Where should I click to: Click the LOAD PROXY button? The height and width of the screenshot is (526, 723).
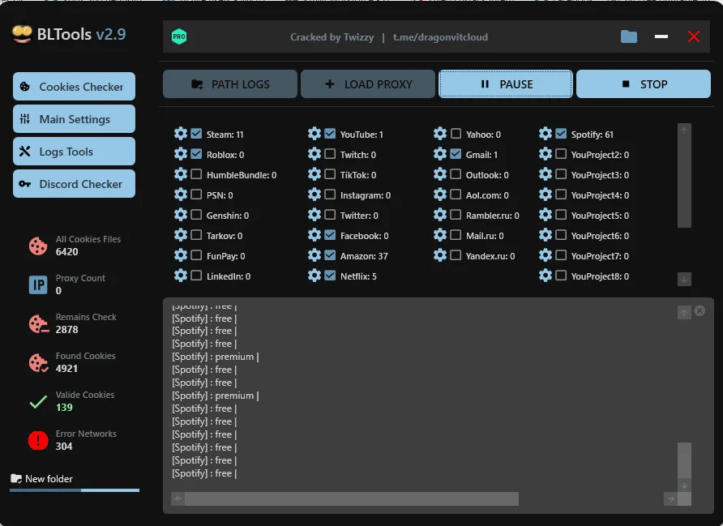point(368,84)
